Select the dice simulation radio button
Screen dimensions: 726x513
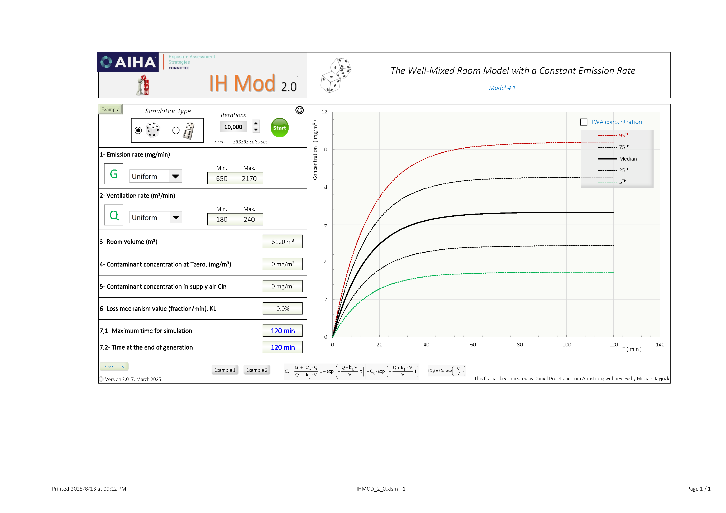pyautogui.click(x=138, y=130)
